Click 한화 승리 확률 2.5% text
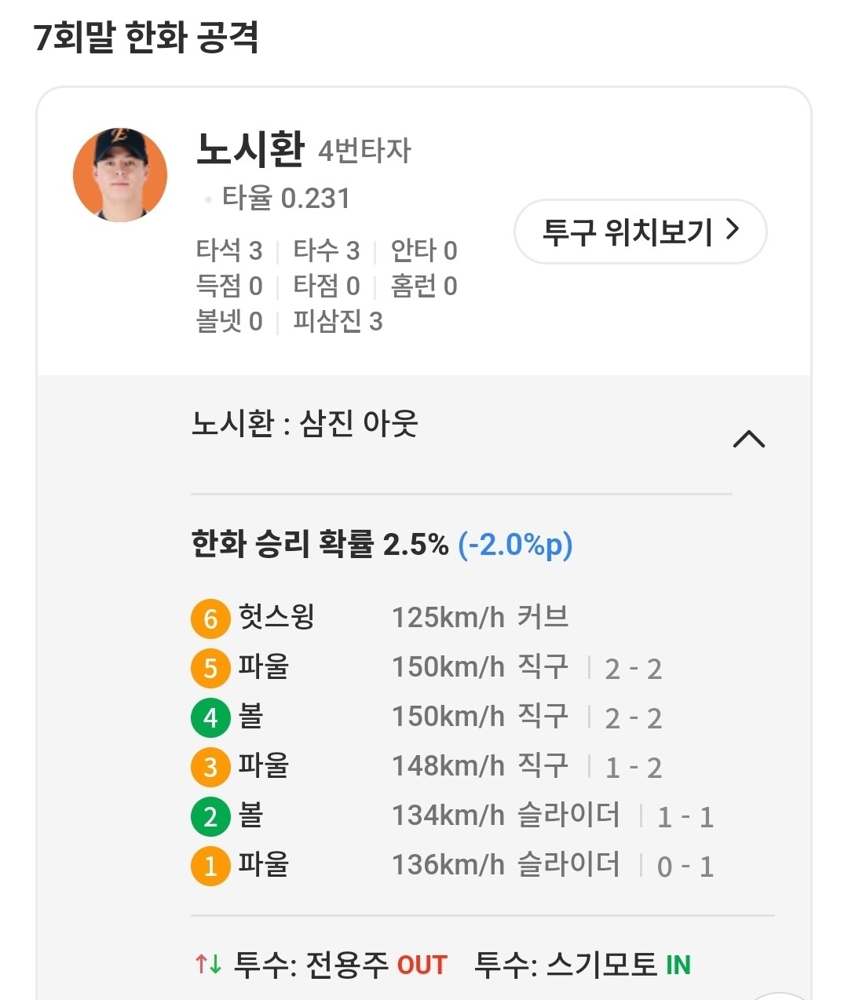 click(x=320, y=544)
